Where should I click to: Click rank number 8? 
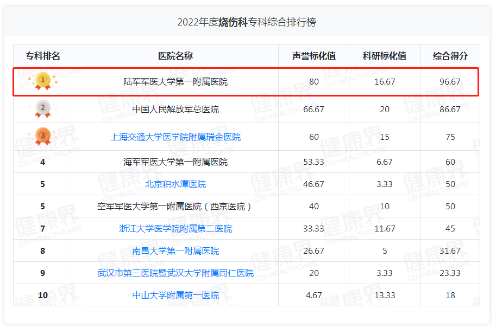[x=43, y=251]
